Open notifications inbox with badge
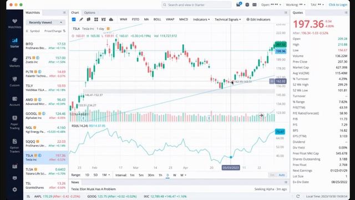The height and width of the screenshot is (200, 355). [x=239, y=4]
